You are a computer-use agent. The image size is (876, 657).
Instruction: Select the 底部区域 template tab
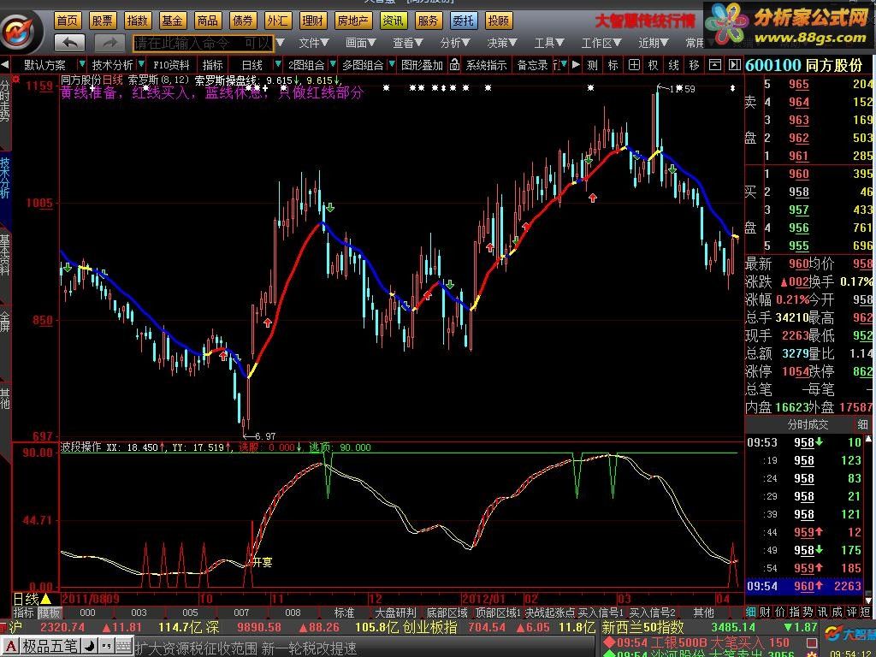pos(447,613)
